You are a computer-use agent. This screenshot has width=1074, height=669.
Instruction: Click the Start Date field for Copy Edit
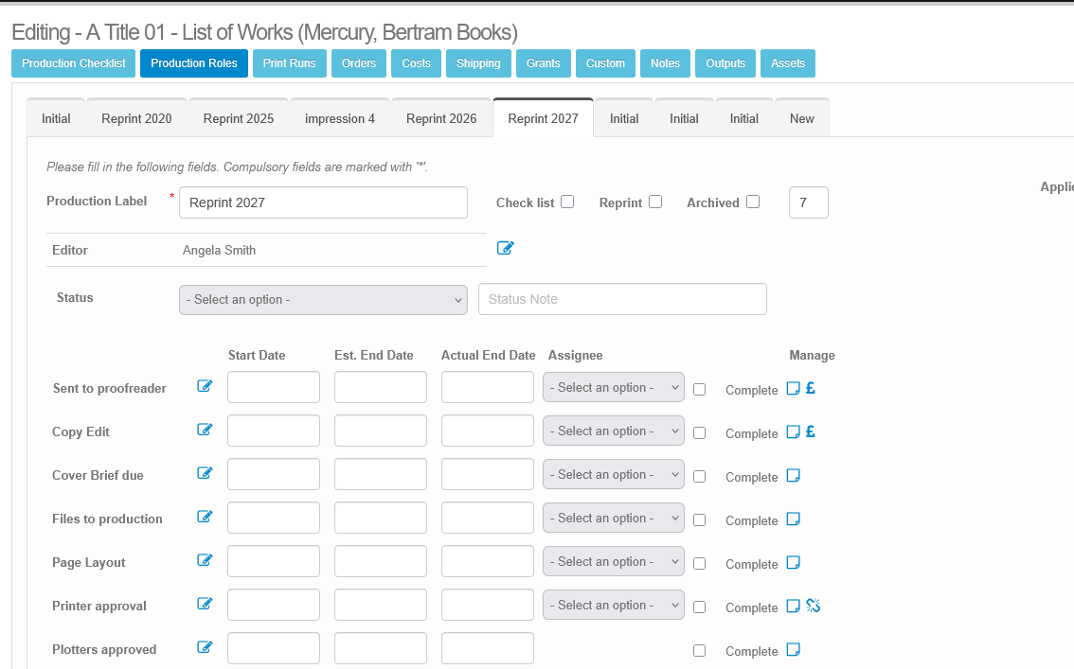click(x=274, y=431)
